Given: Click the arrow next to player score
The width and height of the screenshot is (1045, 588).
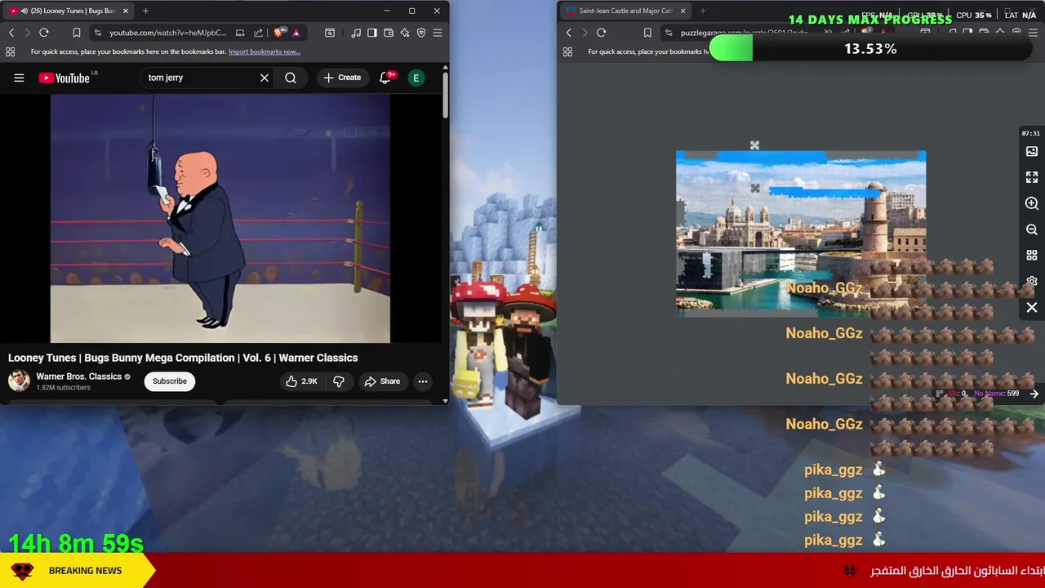Looking at the screenshot, I should pos(1034,394).
